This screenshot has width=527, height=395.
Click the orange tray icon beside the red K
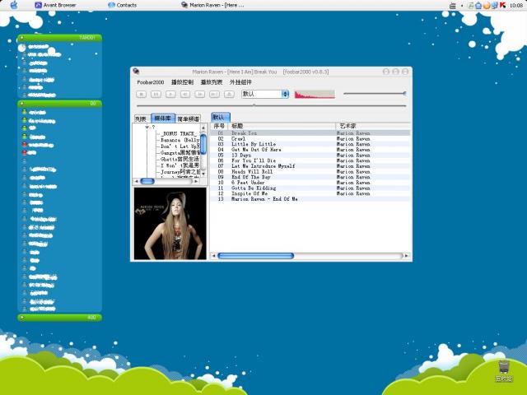pos(487,6)
